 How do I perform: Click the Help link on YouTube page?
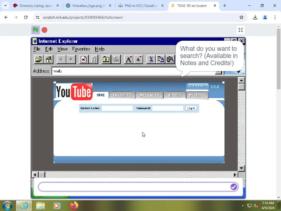[215, 86]
